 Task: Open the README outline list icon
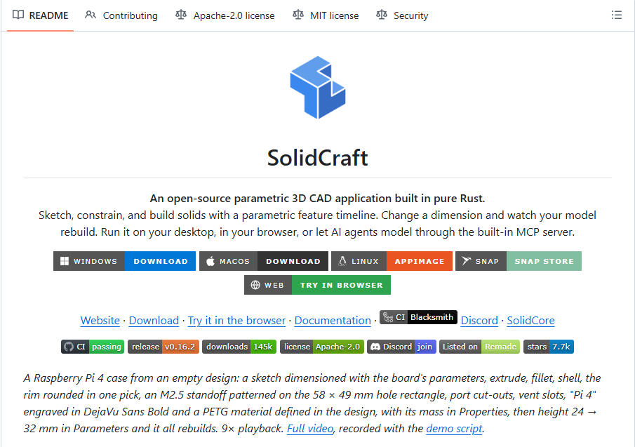(616, 15)
